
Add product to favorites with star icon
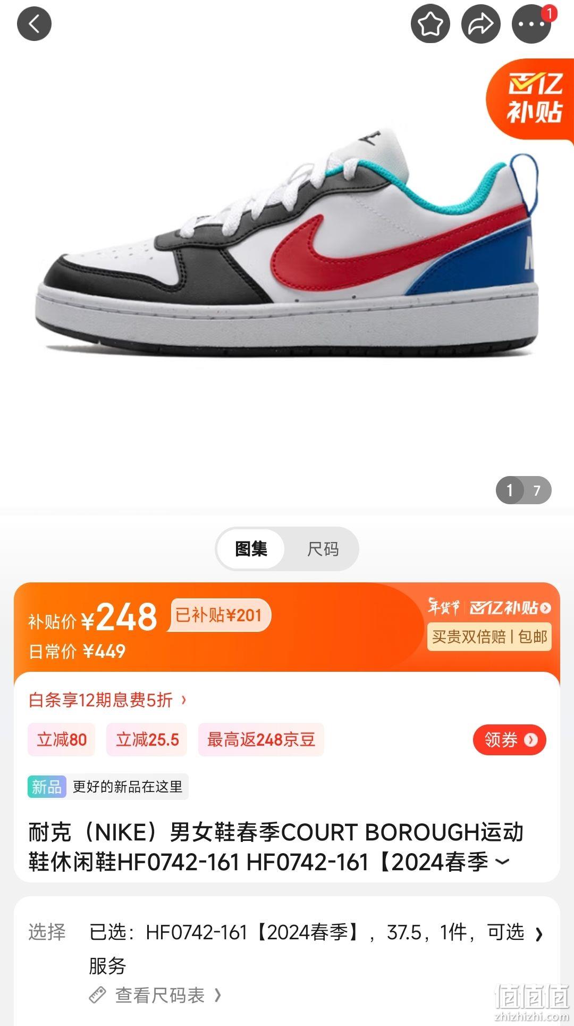pos(430,24)
